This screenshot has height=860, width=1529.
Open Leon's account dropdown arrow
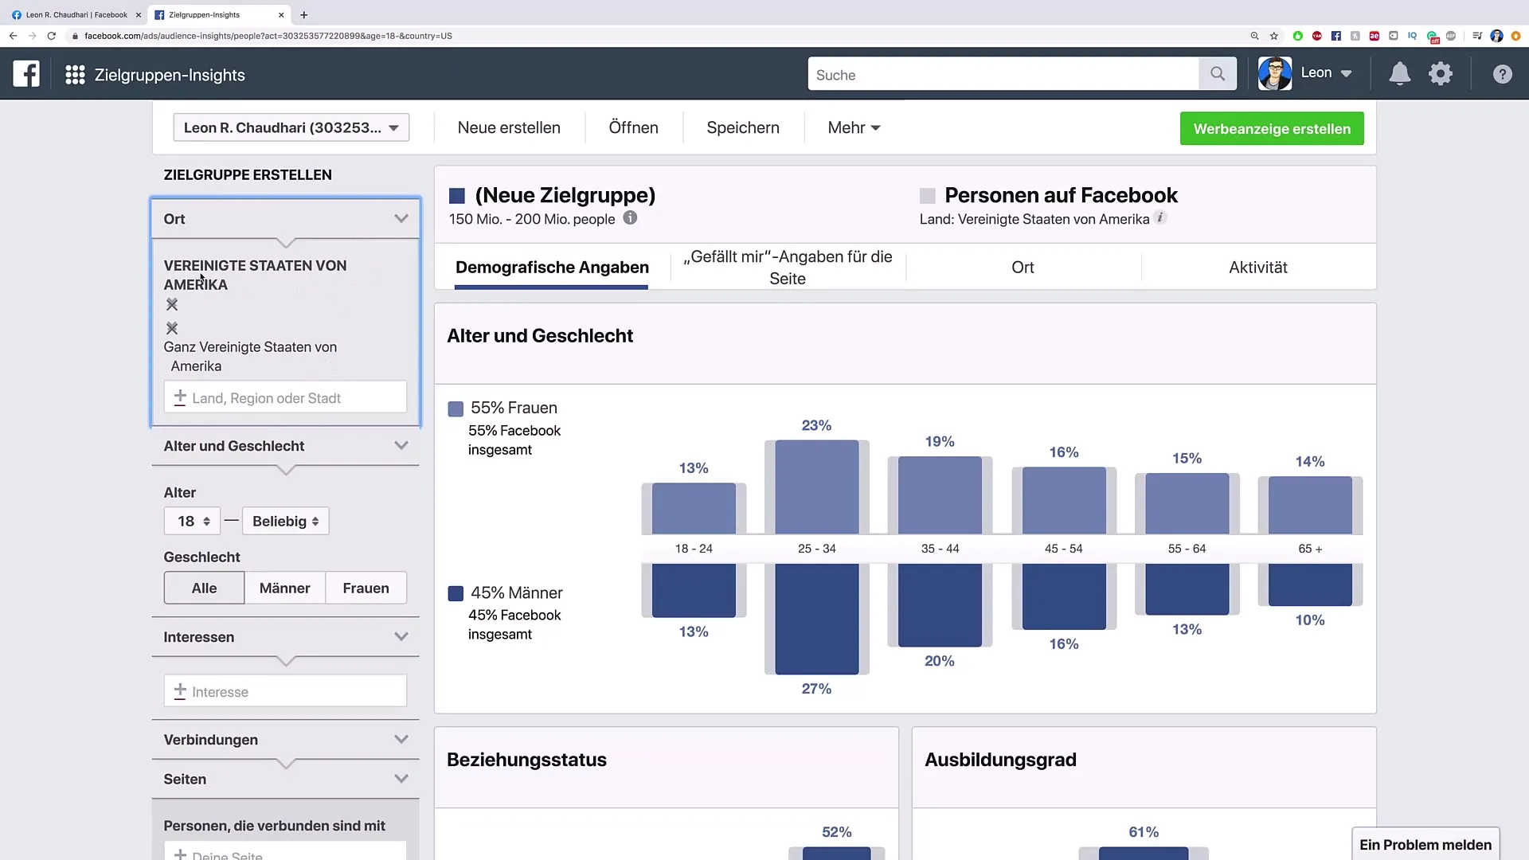(x=1346, y=73)
